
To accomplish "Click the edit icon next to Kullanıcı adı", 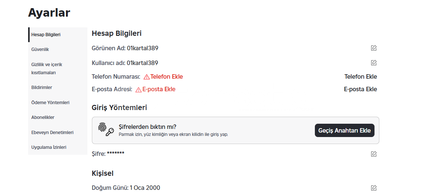I will click(x=373, y=63).
